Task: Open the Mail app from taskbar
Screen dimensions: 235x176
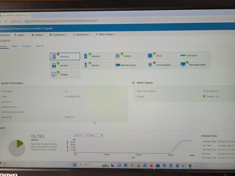Action: click(145, 165)
